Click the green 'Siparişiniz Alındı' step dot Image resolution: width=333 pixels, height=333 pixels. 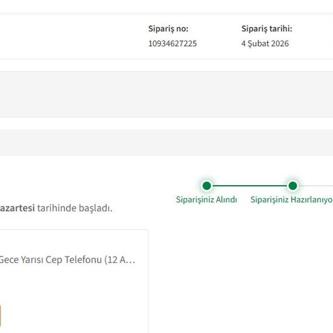coord(207,186)
